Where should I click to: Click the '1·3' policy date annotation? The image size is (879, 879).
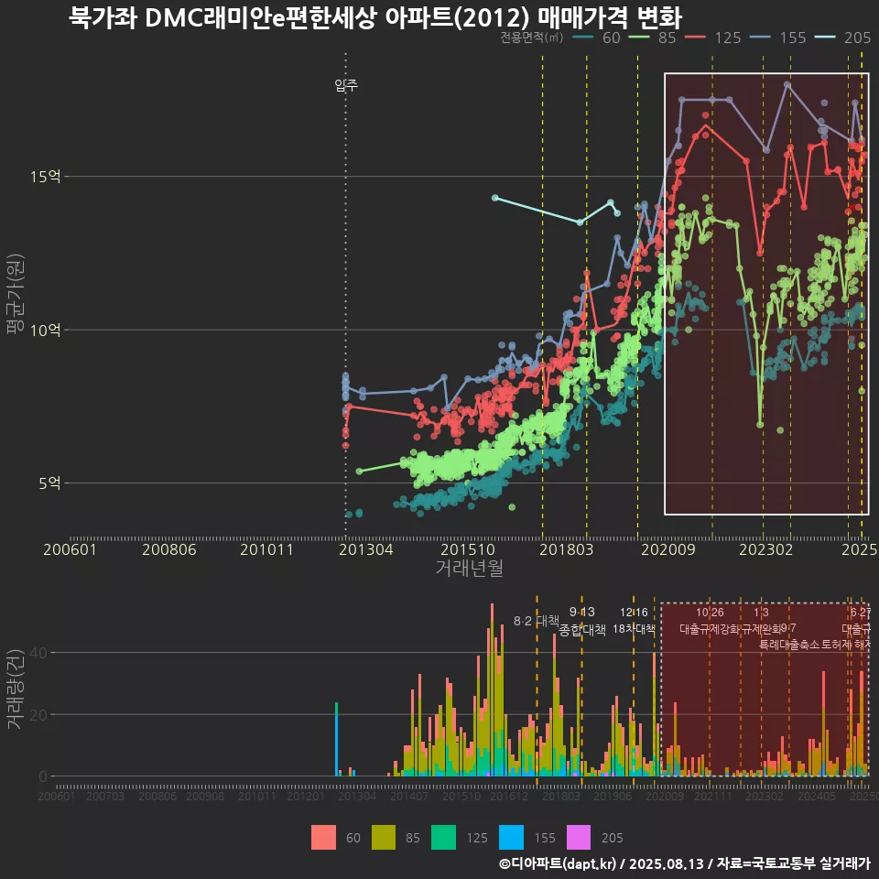761,613
